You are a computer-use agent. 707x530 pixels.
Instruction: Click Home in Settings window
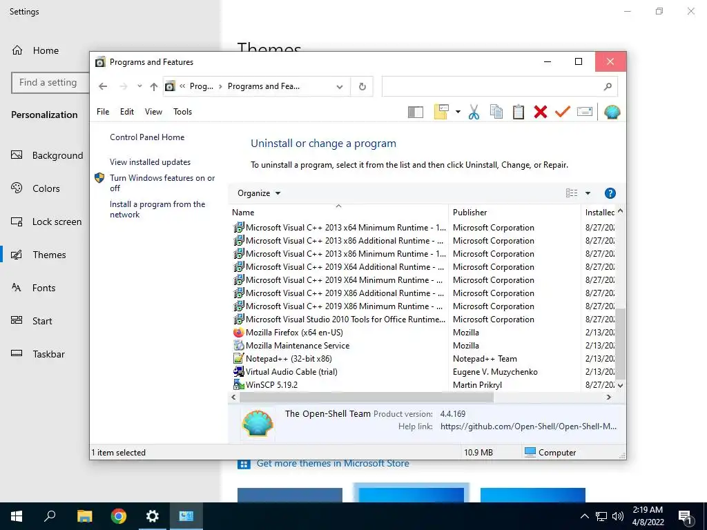(x=45, y=50)
